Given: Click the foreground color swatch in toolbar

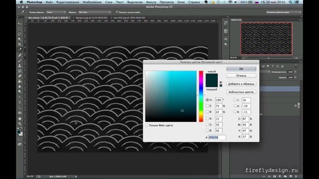Looking at the screenshot, I should point(19,132).
